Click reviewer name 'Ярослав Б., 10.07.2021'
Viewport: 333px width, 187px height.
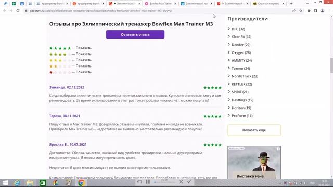click(68, 144)
